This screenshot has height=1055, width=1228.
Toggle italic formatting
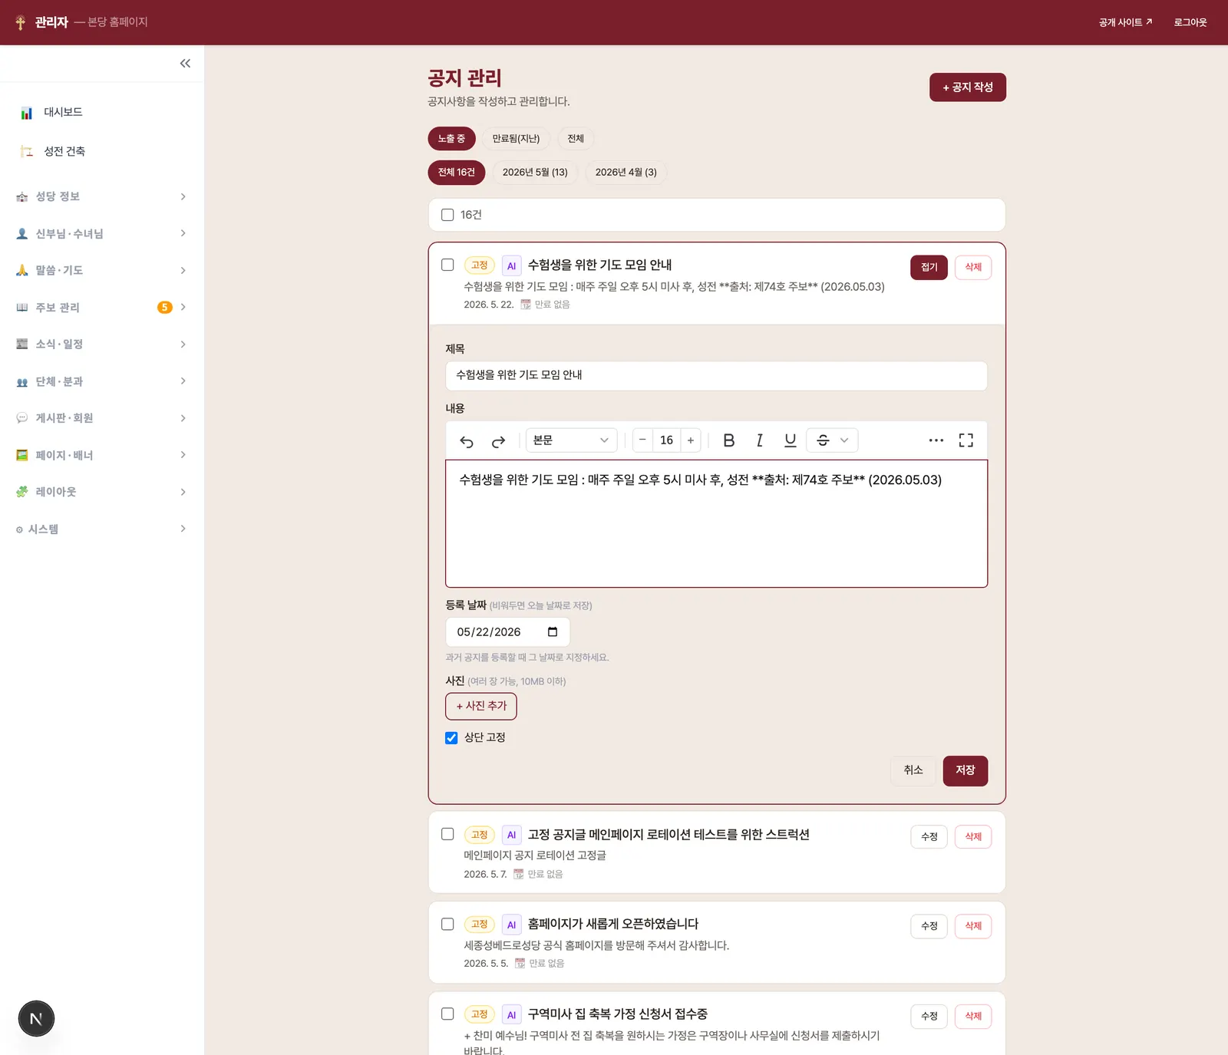[760, 440]
